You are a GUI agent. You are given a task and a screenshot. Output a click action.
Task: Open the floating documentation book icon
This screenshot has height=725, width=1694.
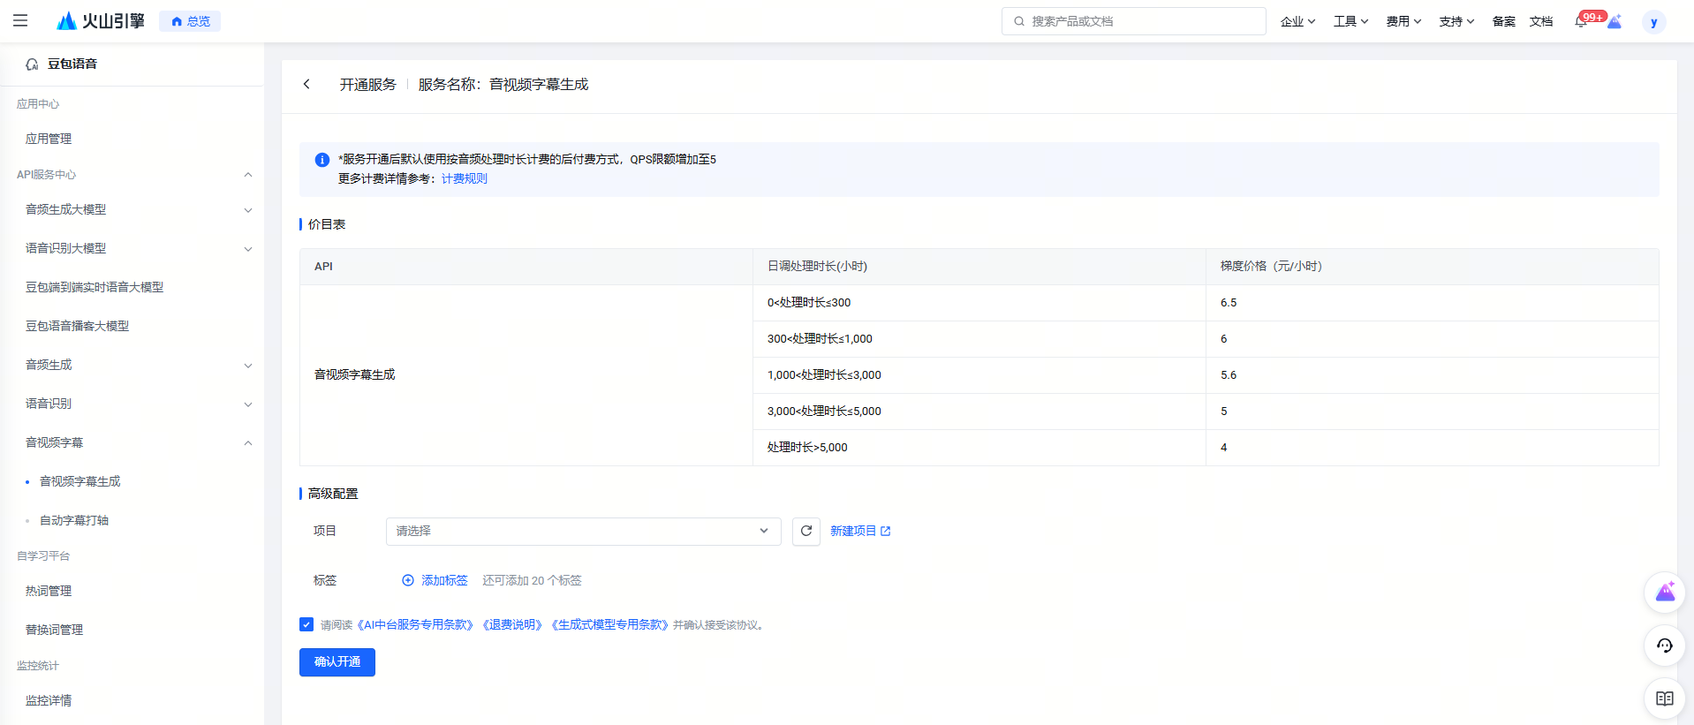[x=1664, y=699]
